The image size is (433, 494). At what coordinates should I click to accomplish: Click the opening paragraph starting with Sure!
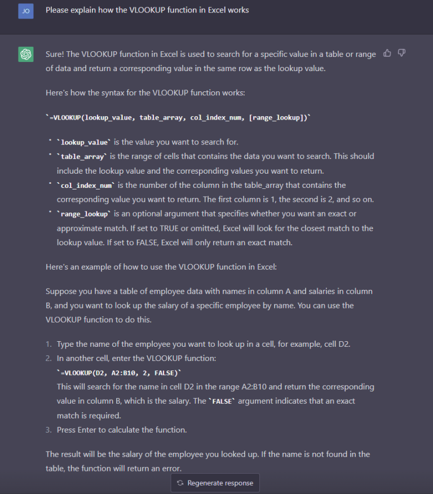(x=210, y=61)
